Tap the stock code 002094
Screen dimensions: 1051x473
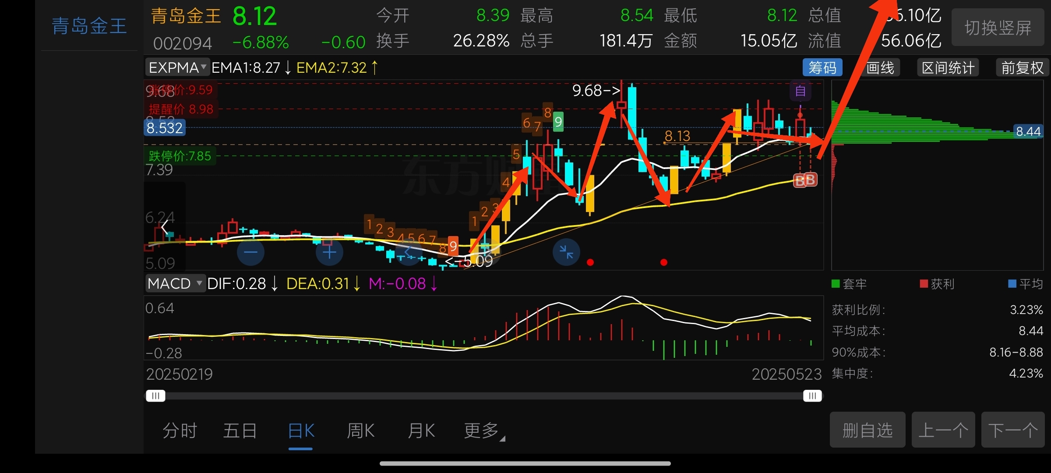(183, 43)
